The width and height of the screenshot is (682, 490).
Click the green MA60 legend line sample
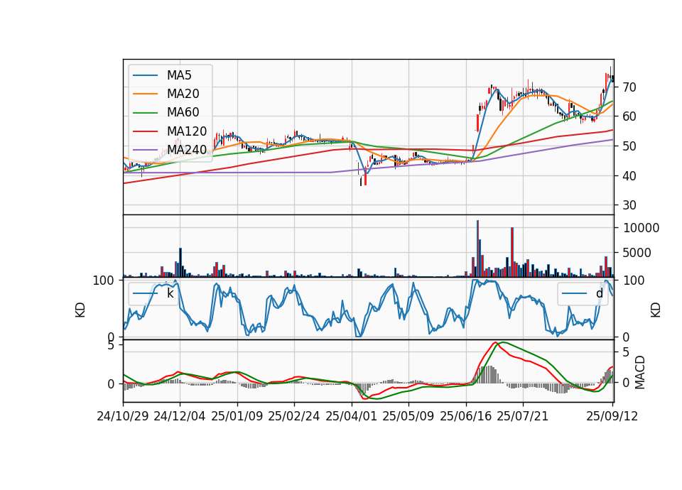click(145, 113)
